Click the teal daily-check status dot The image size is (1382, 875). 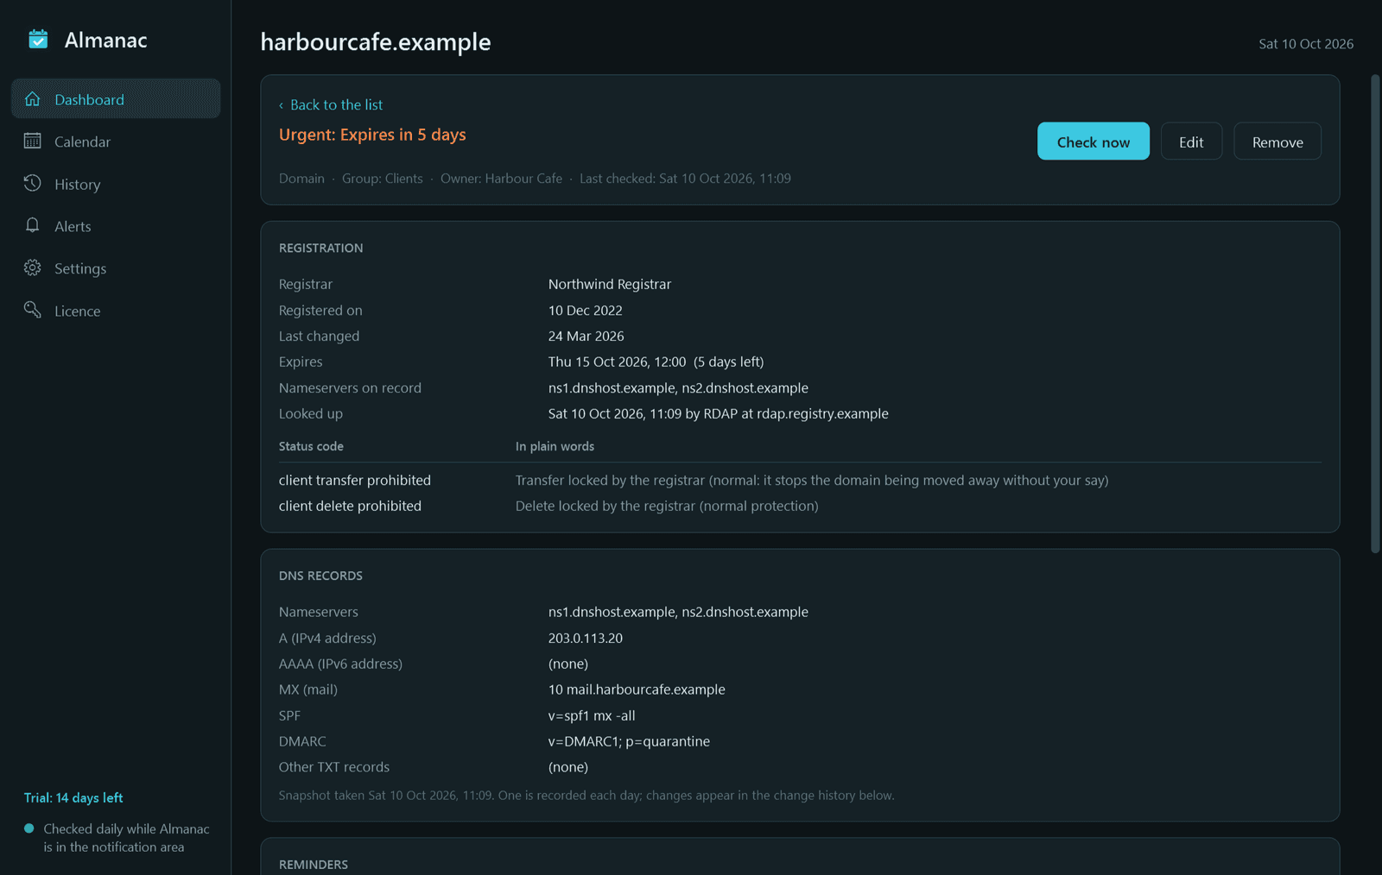click(29, 828)
